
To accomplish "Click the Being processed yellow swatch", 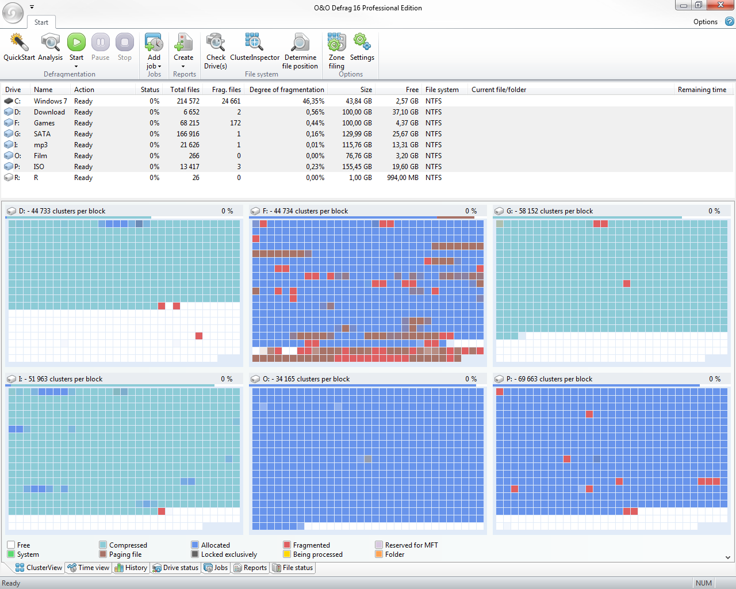I will pos(287,554).
